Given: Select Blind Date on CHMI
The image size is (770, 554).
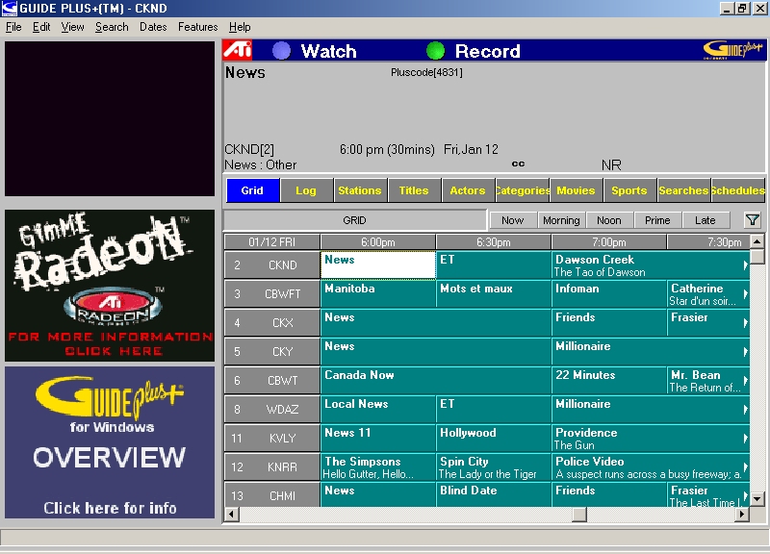Looking at the screenshot, I should [x=494, y=494].
